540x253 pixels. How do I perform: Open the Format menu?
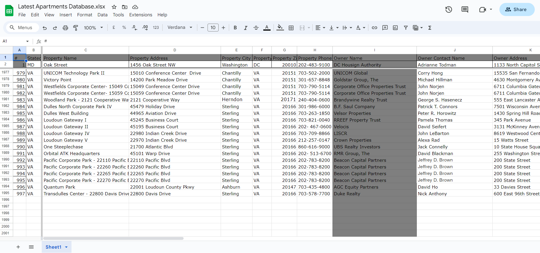pyautogui.click(x=85, y=15)
